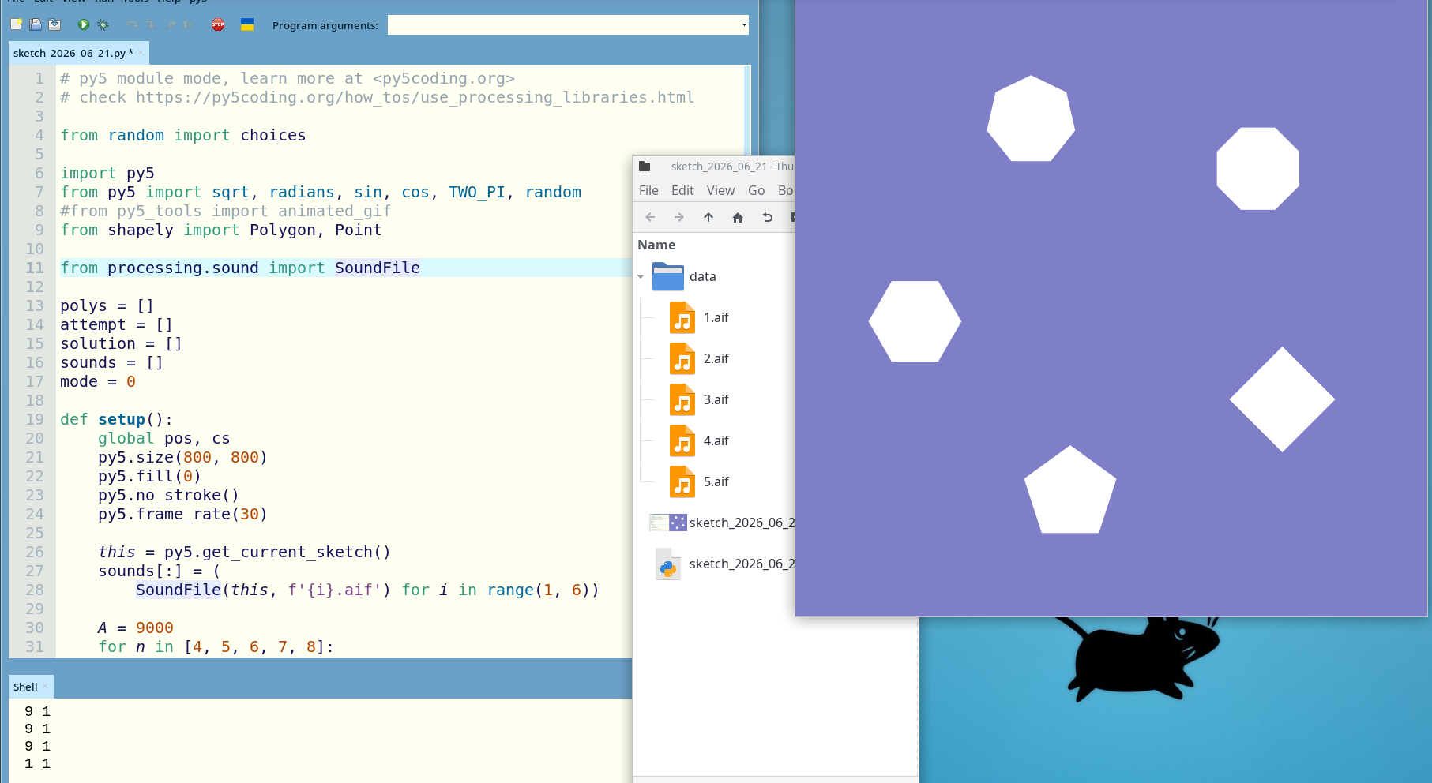Image resolution: width=1432 pixels, height=783 pixels.
Task: Open Go menu in file manager
Action: click(756, 190)
